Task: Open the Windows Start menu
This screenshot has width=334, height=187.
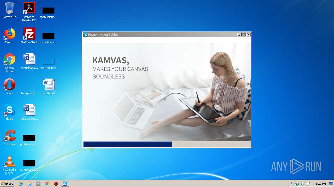Action: 7,184
